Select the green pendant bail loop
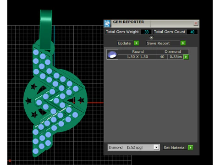 click(46, 30)
